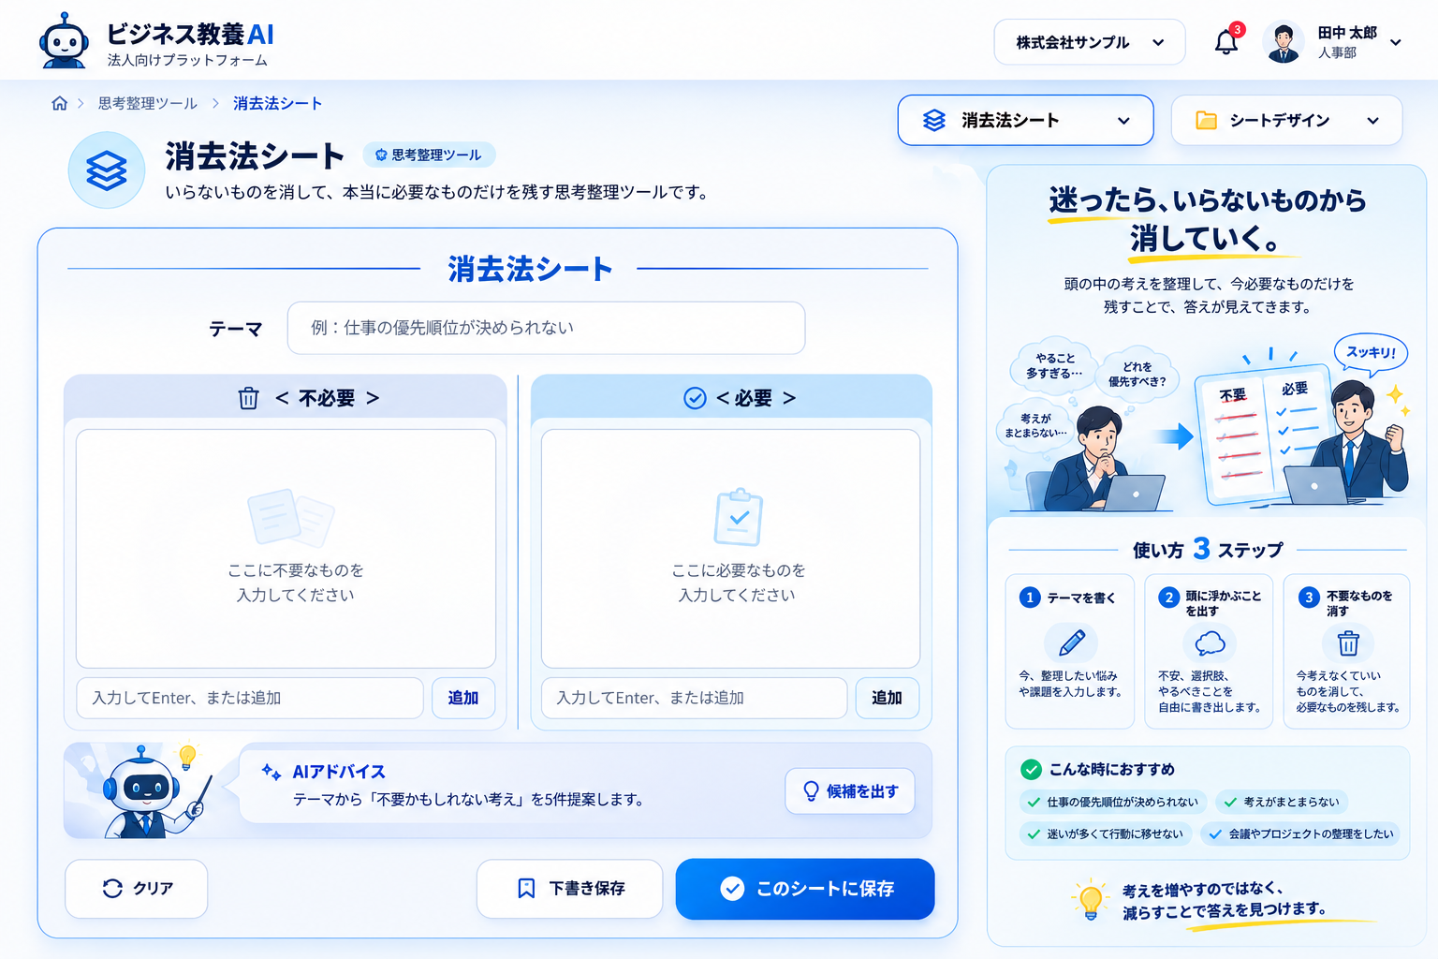
Task: Click folder icon in シートデザイン dropdown
Action: click(1207, 120)
